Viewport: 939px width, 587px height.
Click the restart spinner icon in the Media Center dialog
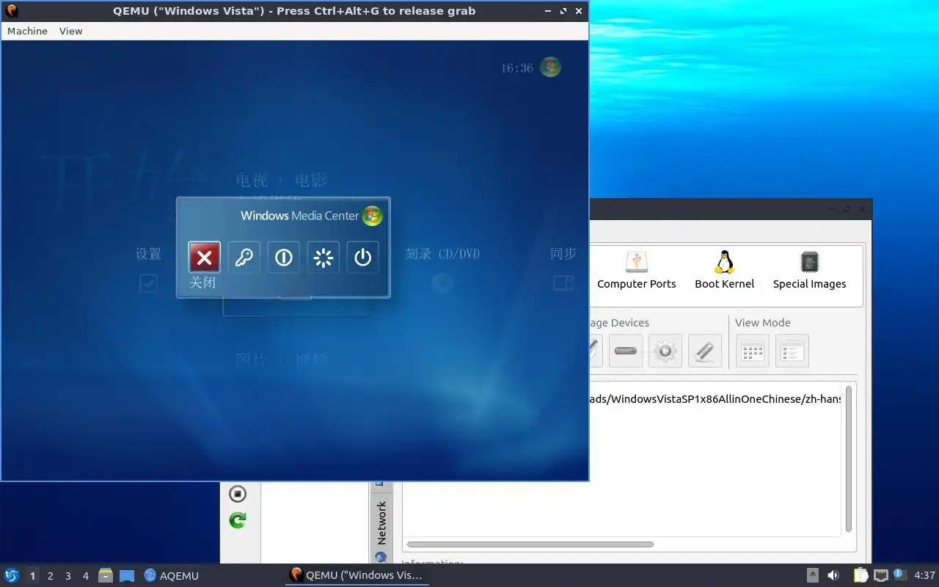[x=324, y=258]
